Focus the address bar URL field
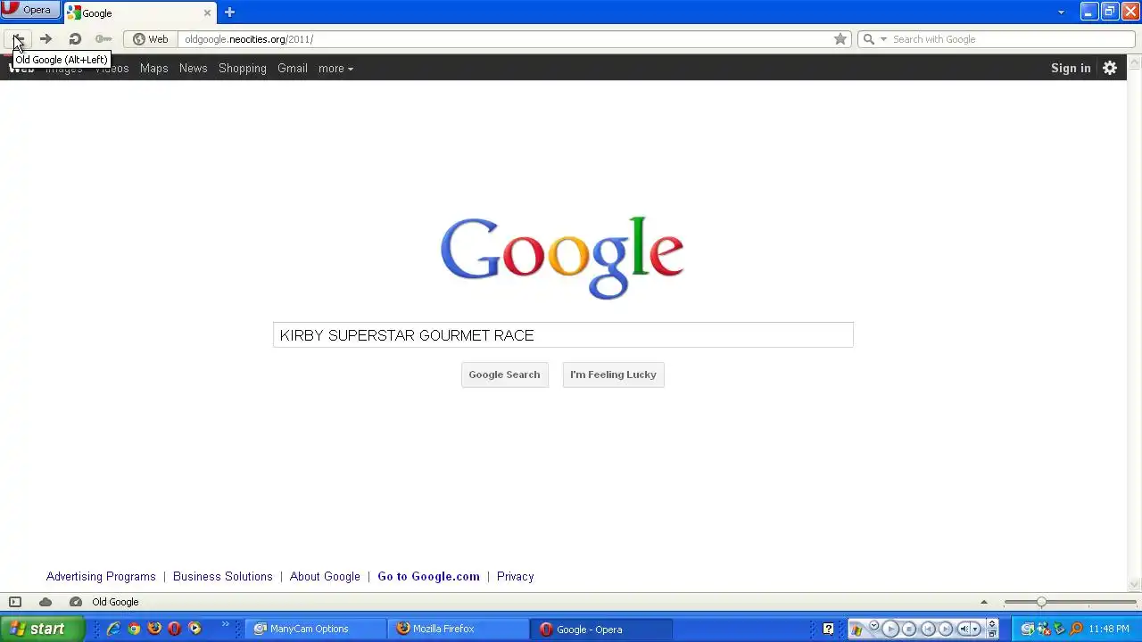Viewport: 1142px width, 642px height. 504,39
